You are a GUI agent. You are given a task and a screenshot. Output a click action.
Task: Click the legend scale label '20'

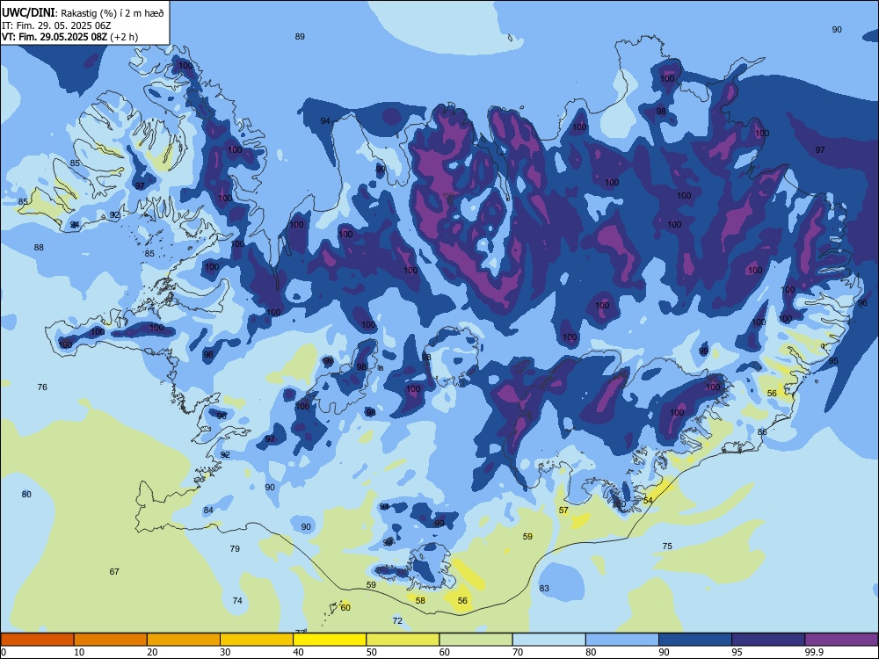[x=152, y=652]
